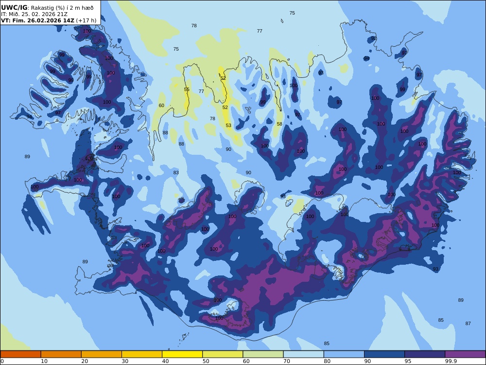Select the indigo 95–99.9 legend swatch
Screen dimensions: 486x365
[425, 354]
